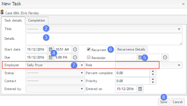
Task: Enable the Reminder checkbox
Action: pos(89,57)
